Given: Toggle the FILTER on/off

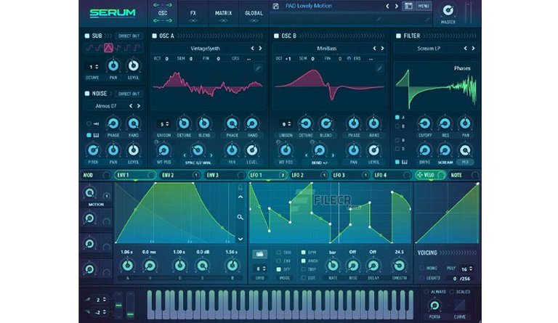Looking at the screenshot, I should coord(398,36).
